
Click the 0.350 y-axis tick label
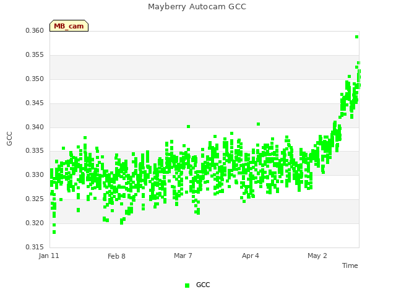click(35, 79)
